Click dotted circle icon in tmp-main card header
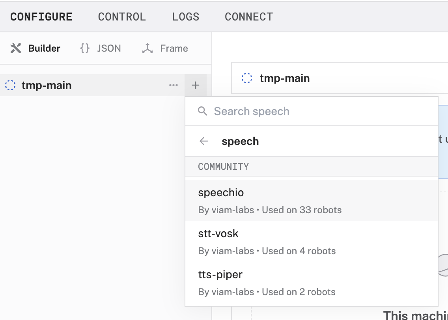This screenshot has height=320, width=448. [247, 78]
